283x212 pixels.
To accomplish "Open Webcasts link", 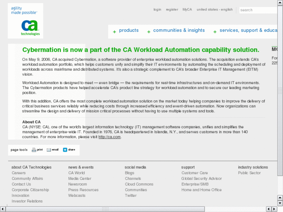I will 77,195.
